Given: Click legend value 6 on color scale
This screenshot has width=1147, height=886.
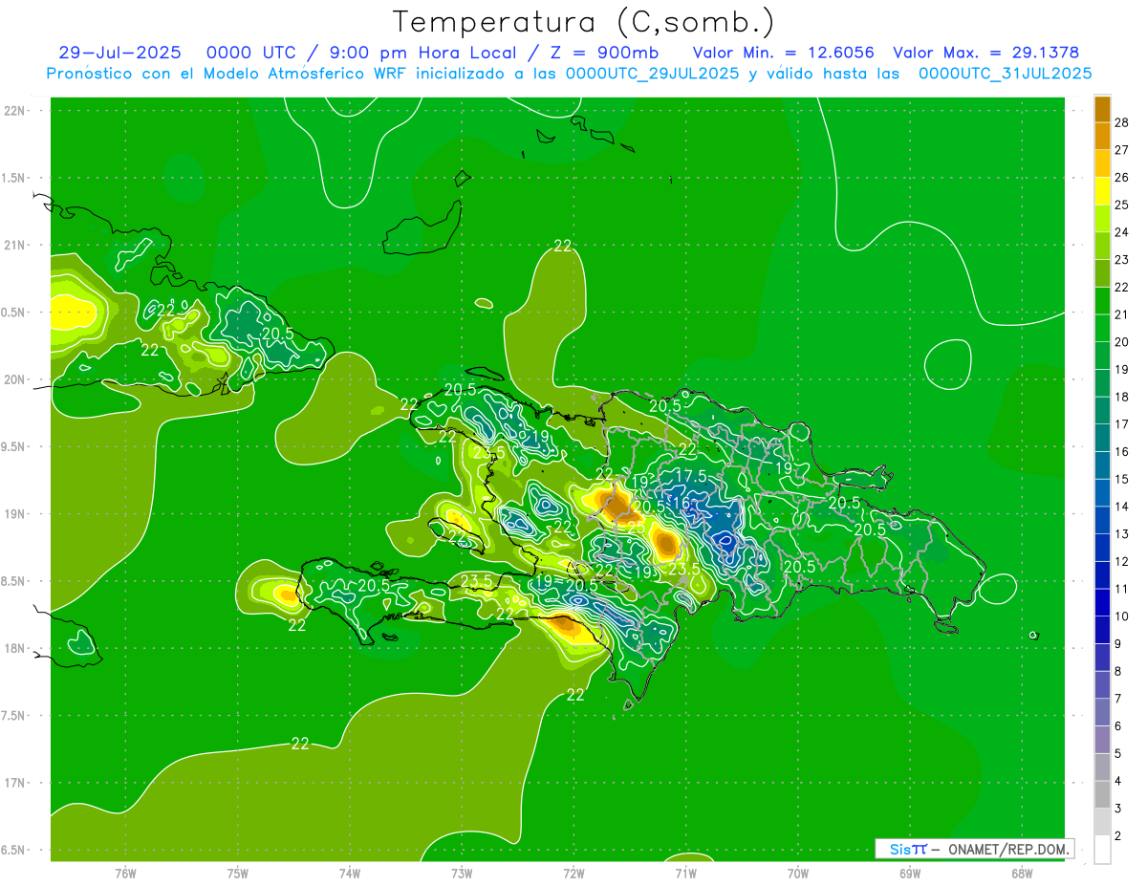Looking at the screenshot, I should pos(1118,726).
